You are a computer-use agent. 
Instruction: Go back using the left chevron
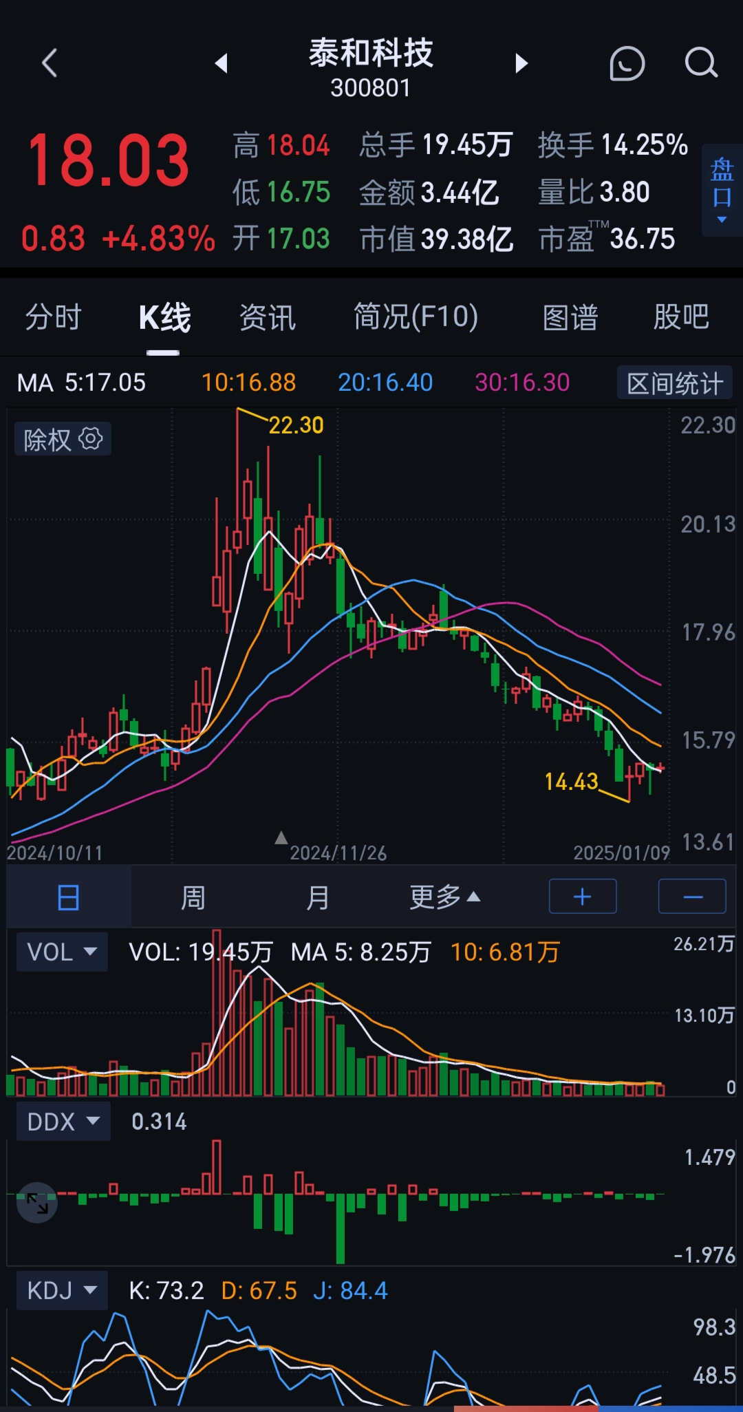(x=50, y=63)
